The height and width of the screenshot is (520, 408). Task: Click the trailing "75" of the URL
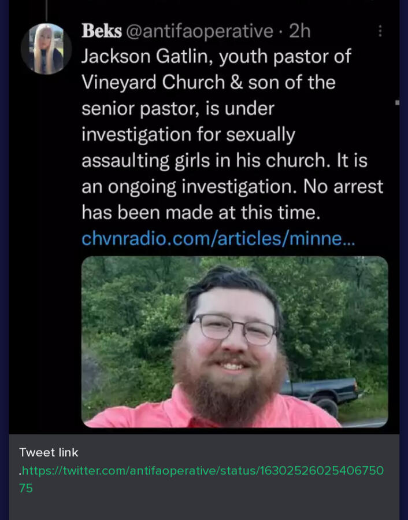[x=26, y=488]
